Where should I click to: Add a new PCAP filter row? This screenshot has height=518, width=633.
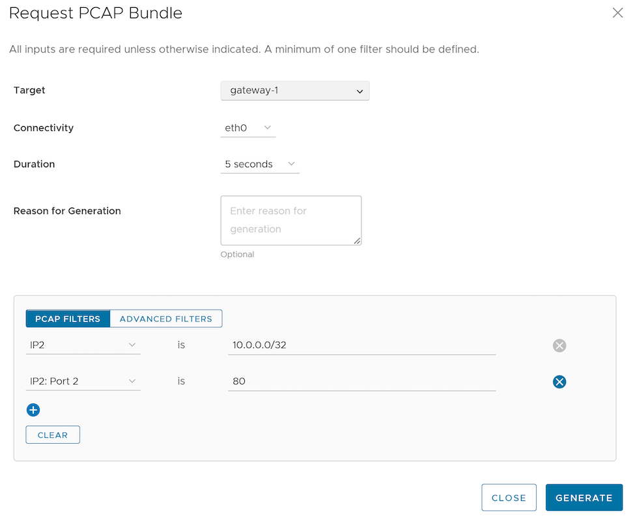pos(33,410)
